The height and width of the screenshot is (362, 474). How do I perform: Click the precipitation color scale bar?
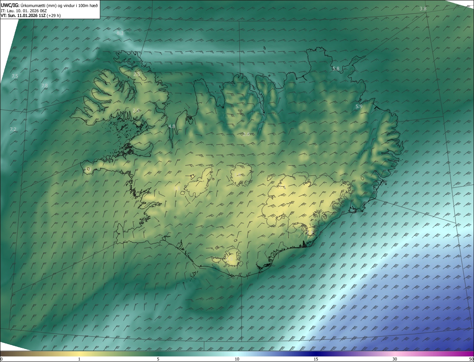237,353
